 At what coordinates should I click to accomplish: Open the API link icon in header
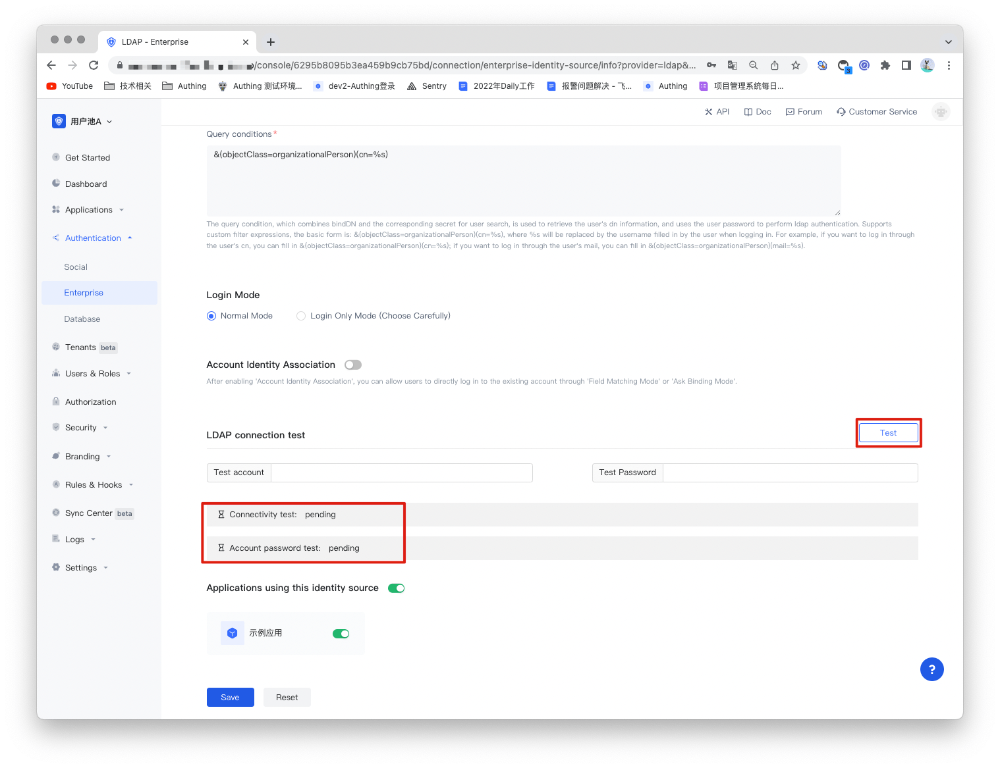(709, 112)
